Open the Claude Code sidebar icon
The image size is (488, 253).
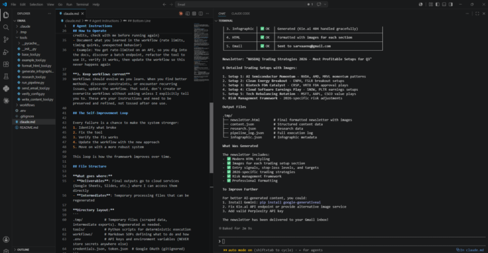tap(6, 100)
